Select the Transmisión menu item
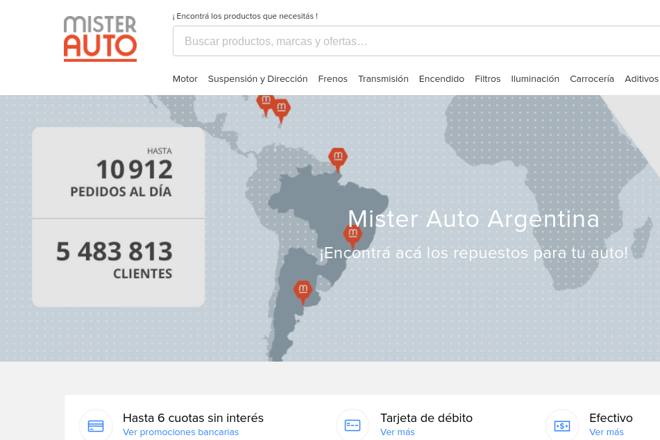The image size is (660, 440). point(383,79)
